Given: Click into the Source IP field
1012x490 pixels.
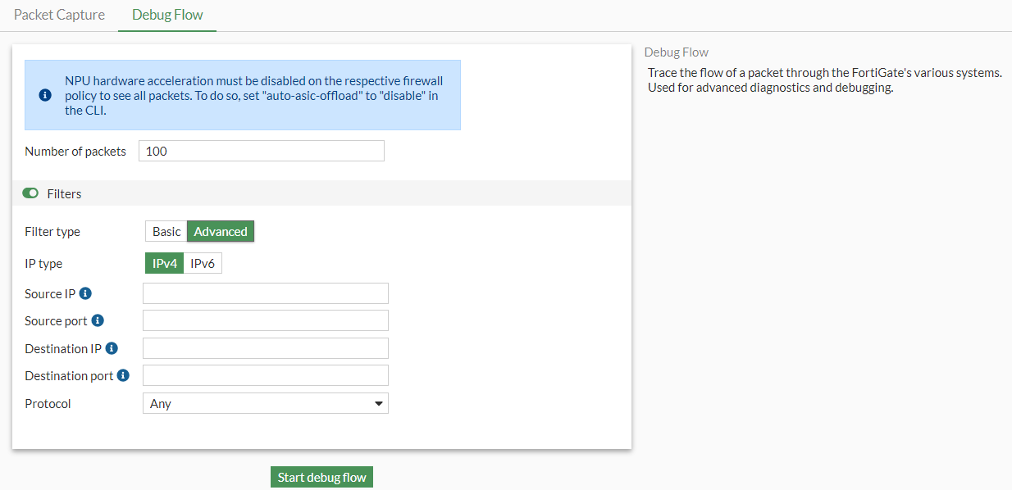Looking at the screenshot, I should (x=265, y=293).
